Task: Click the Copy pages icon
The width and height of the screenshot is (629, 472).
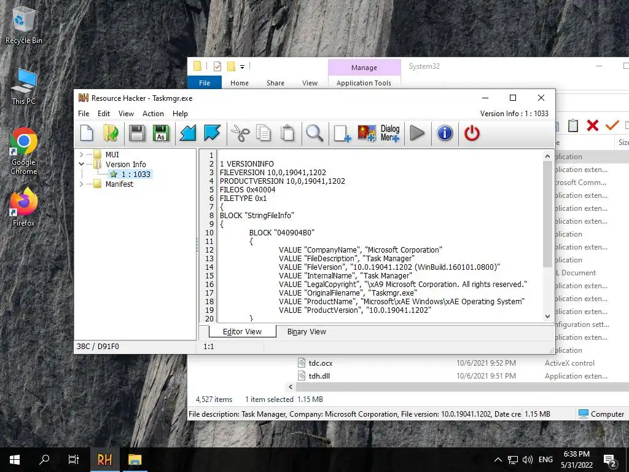Action: (x=264, y=133)
